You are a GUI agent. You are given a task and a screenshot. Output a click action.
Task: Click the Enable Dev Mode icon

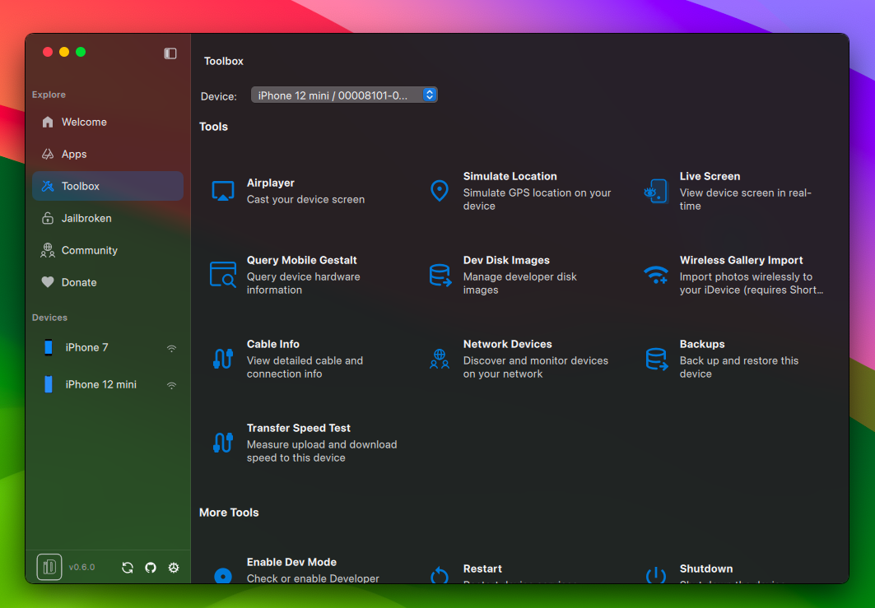tap(222, 576)
